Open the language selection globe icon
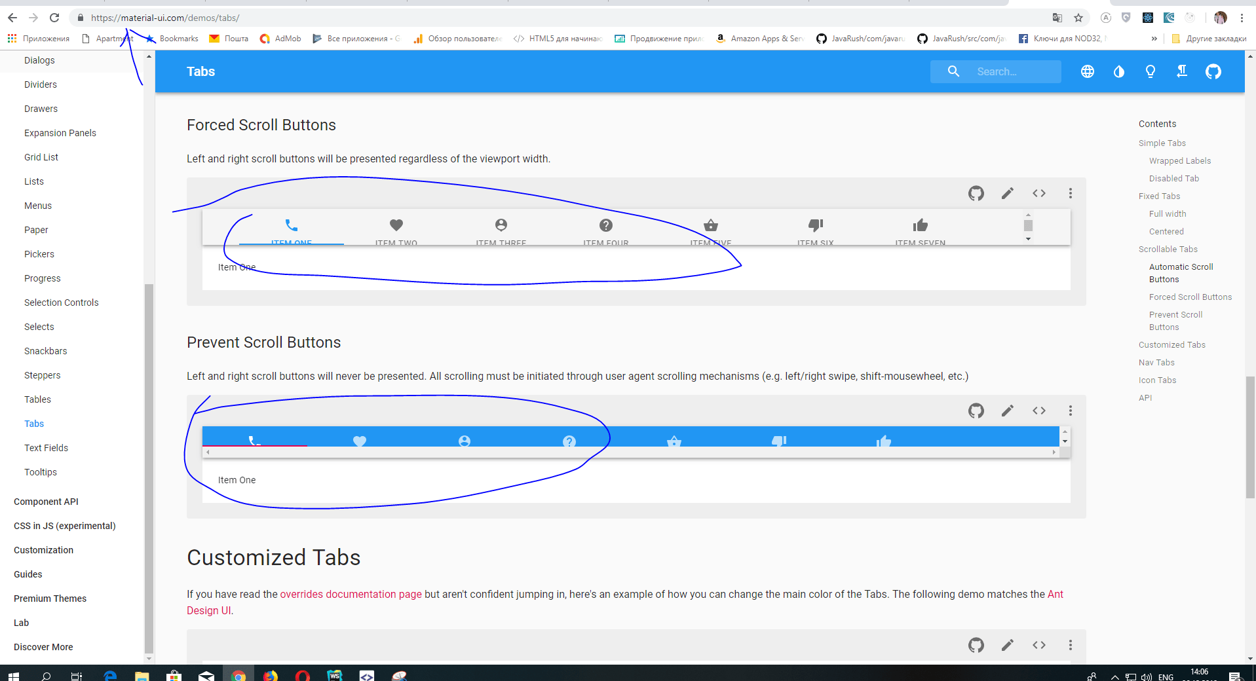This screenshot has height=681, width=1256. (x=1087, y=71)
